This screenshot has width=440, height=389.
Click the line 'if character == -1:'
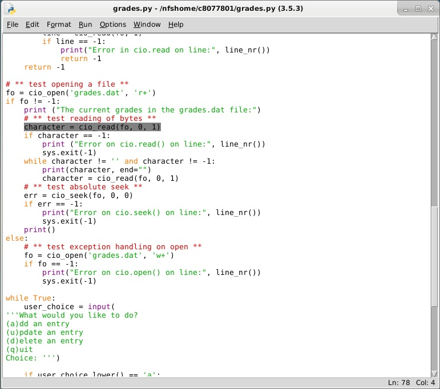tap(67, 136)
